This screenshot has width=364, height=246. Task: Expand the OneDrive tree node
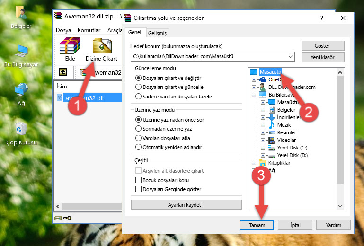coord(254,79)
